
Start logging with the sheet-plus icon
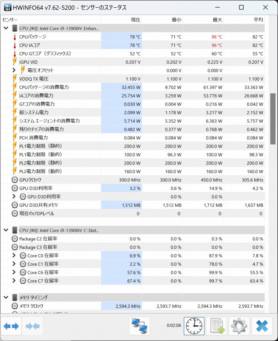click(216, 326)
